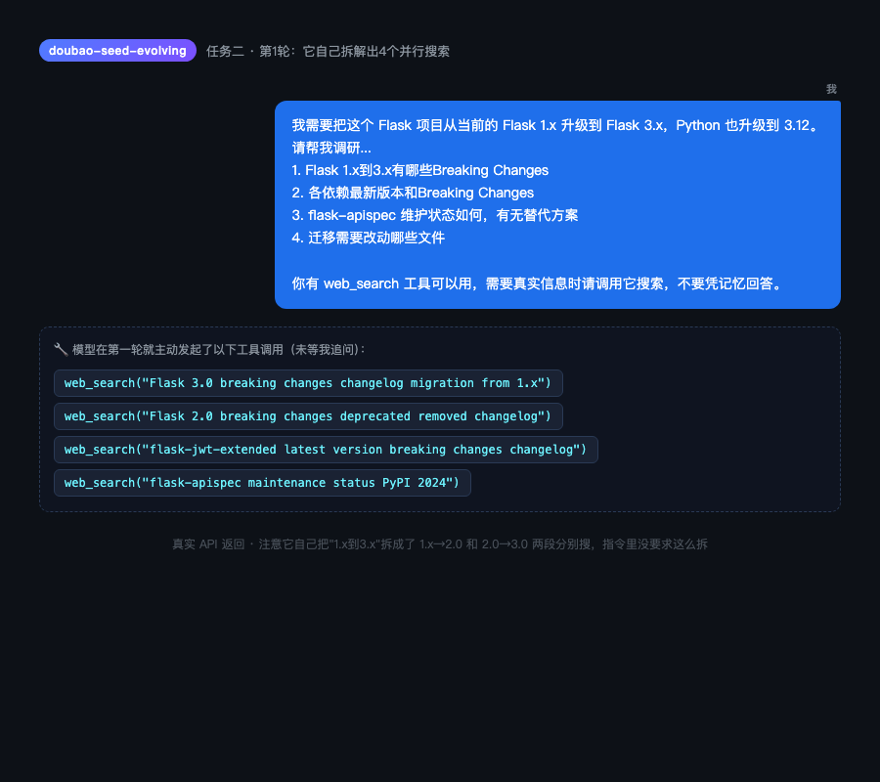Select the flask-jwt-extended web_search call
880x782 pixels.
pyautogui.click(x=326, y=450)
